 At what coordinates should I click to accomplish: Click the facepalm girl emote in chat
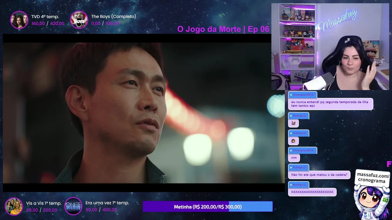coord(294,141)
